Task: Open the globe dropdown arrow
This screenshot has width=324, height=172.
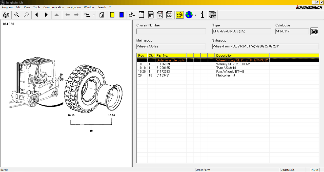Action: point(195,15)
